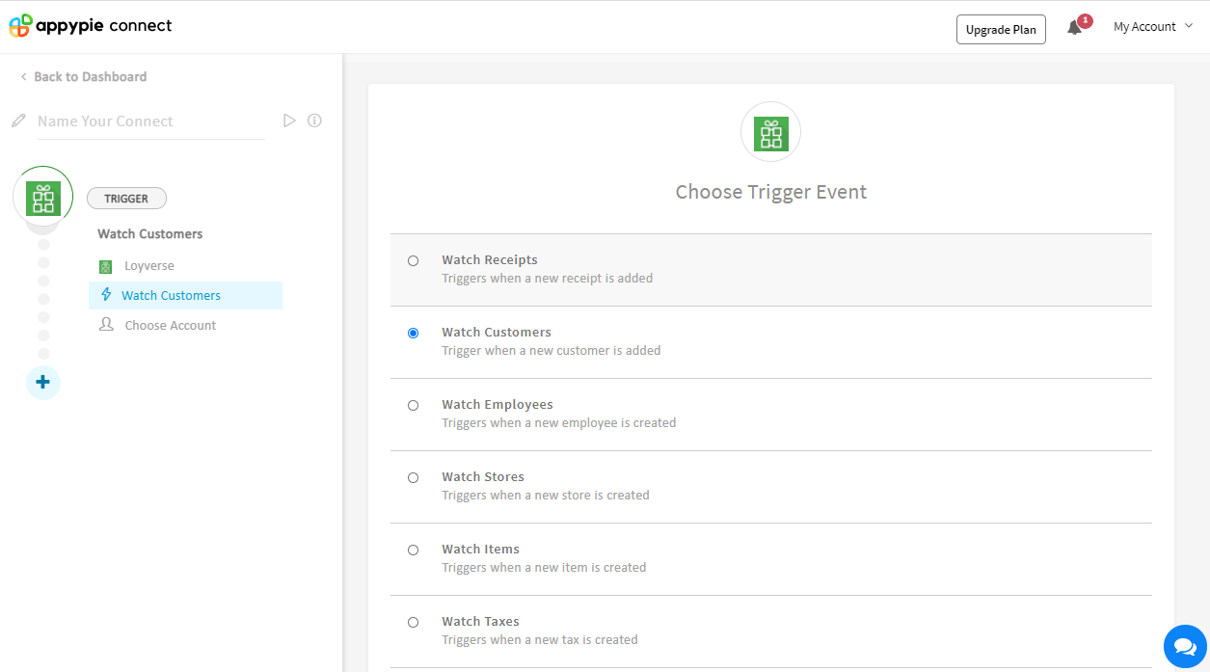Select the Watch Employees radio button
This screenshot has width=1210, height=672.
[414, 405]
